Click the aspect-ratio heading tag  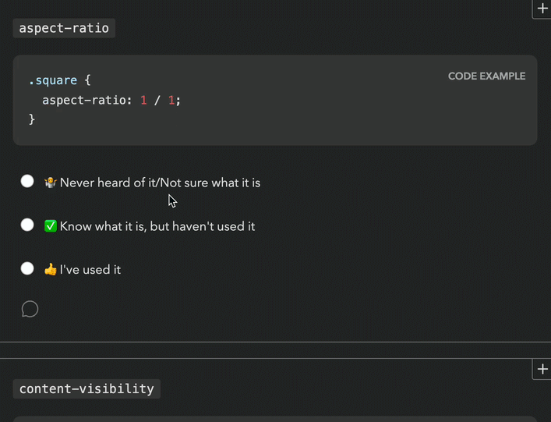65,29
